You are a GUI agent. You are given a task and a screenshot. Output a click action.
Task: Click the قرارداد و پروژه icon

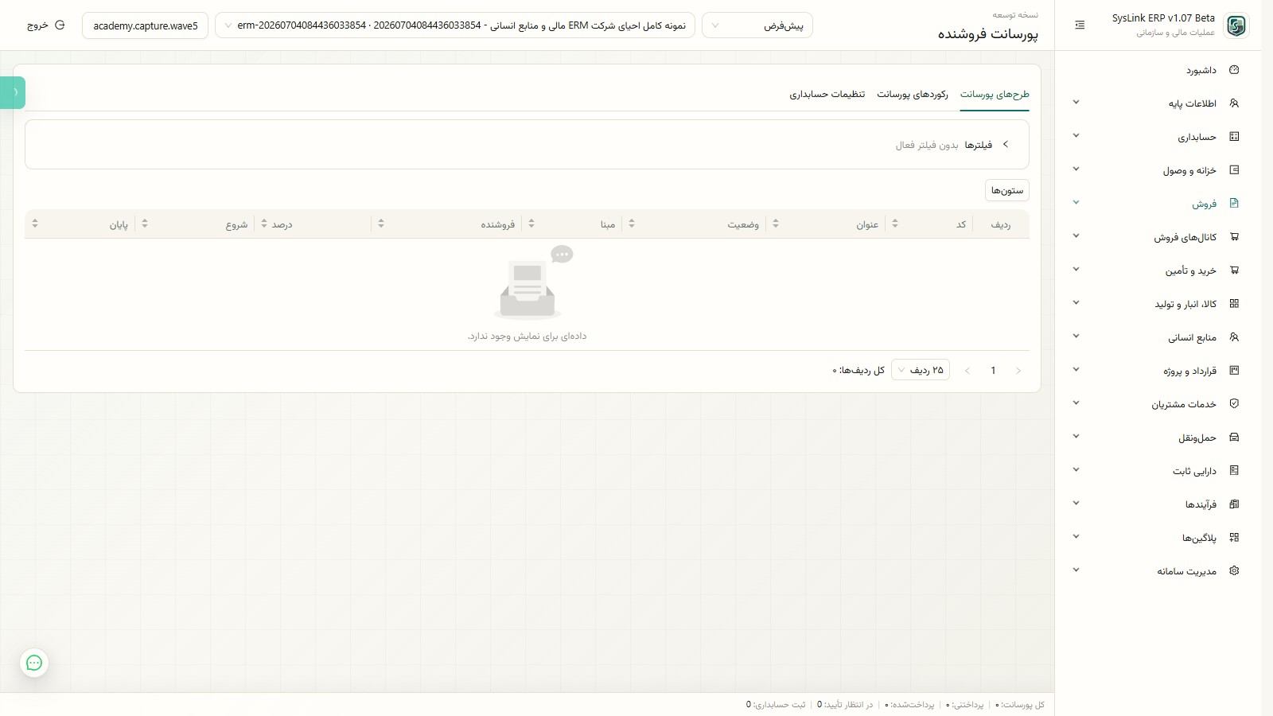pyautogui.click(x=1234, y=371)
